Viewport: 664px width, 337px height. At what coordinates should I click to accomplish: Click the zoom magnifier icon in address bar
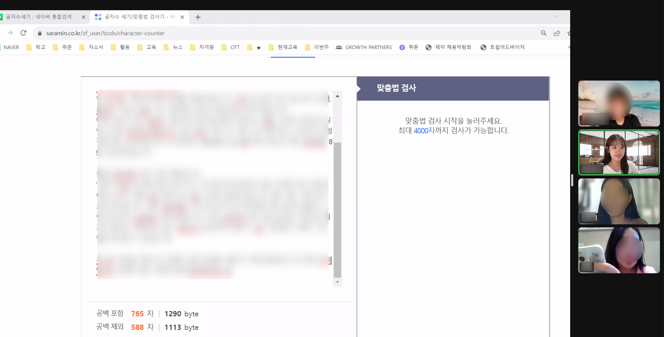[x=543, y=33]
